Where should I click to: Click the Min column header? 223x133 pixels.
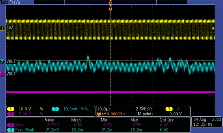point(104,120)
